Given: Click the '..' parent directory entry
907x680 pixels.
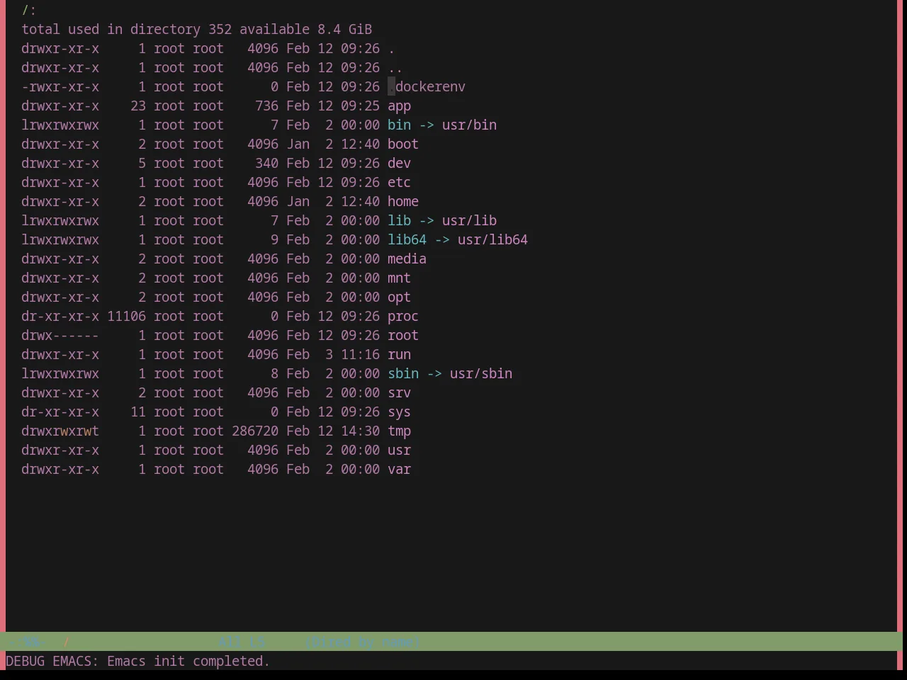Looking at the screenshot, I should pyautogui.click(x=395, y=67).
